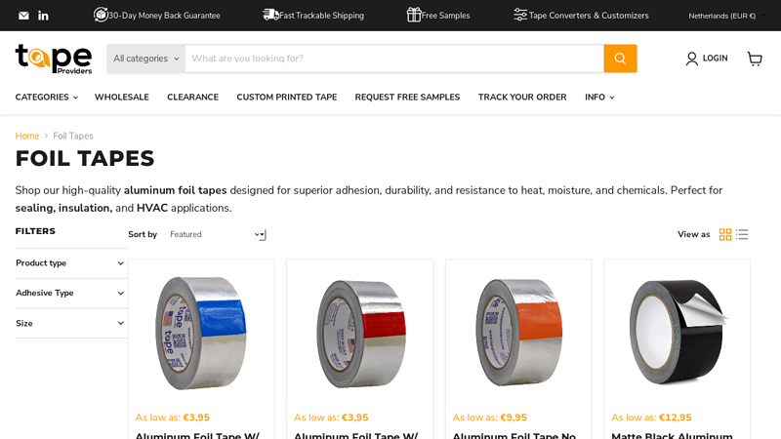Expand the Size filter

69,324
